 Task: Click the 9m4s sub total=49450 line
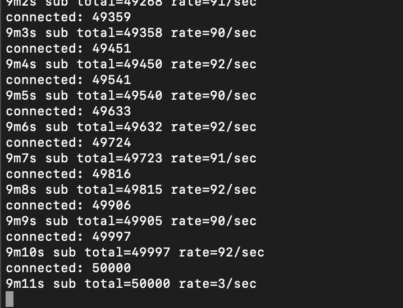click(x=131, y=64)
